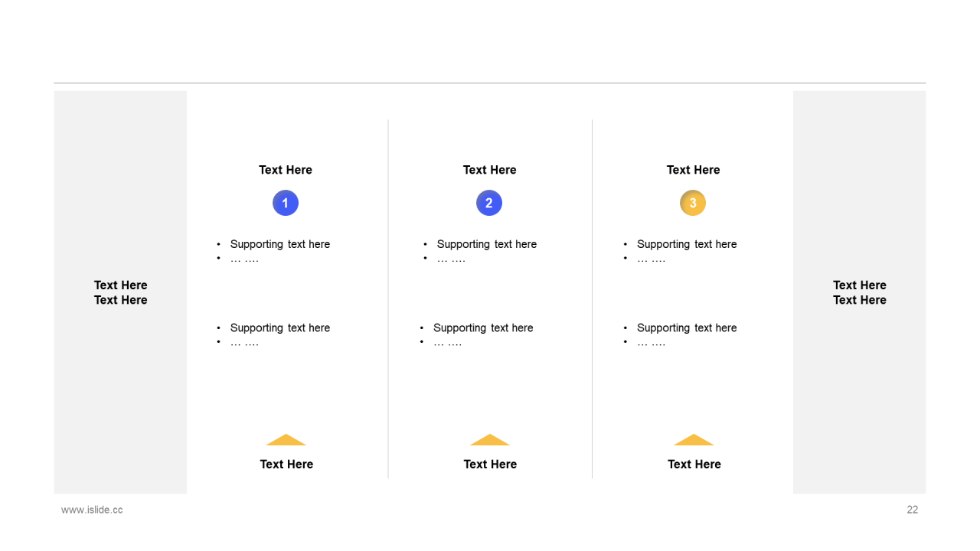Click the 'Text Here' heading above circle 1
Image resolution: width=980 pixels, height=551 pixels.
(x=286, y=170)
